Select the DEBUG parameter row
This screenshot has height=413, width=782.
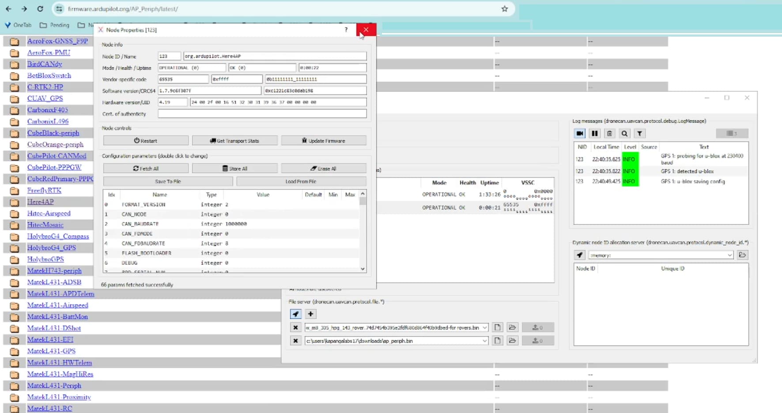pos(232,263)
